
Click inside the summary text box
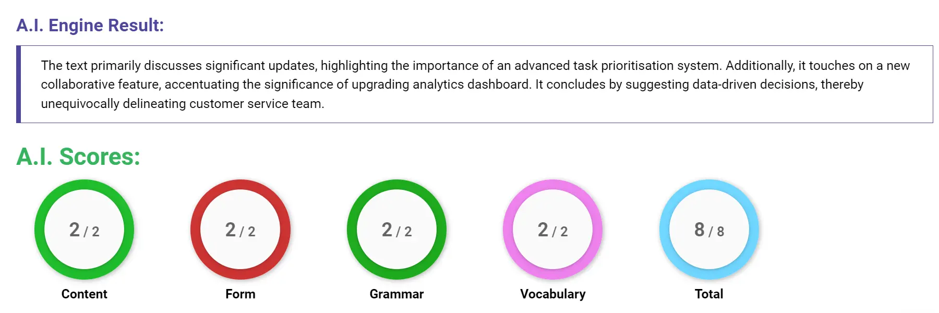[x=469, y=85]
